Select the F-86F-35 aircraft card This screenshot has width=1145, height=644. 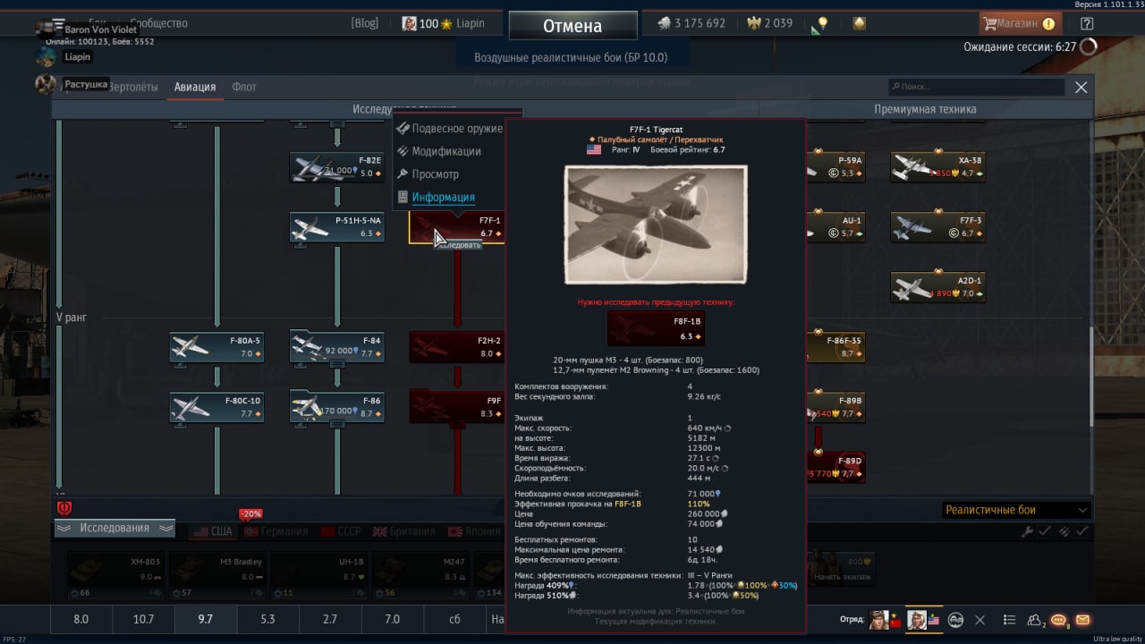836,347
